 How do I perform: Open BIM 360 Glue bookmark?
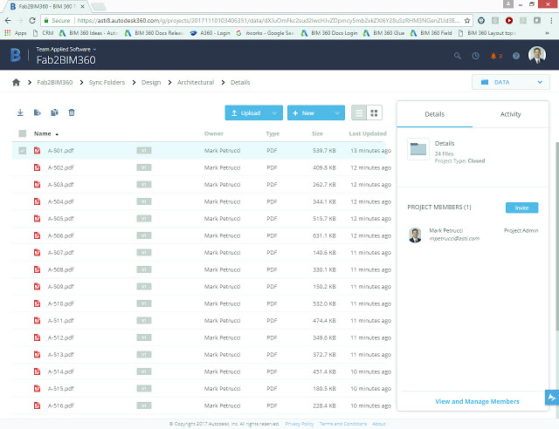[384, 33]
